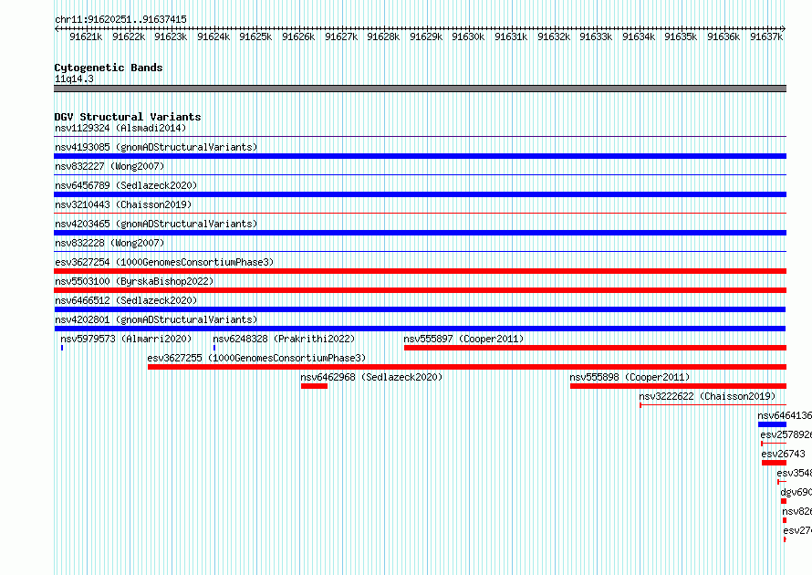Viewport: 812px width, 575px height.
Task: Select the nsv4193085 gnomAD blue variant bar
Action: [420, 156]
